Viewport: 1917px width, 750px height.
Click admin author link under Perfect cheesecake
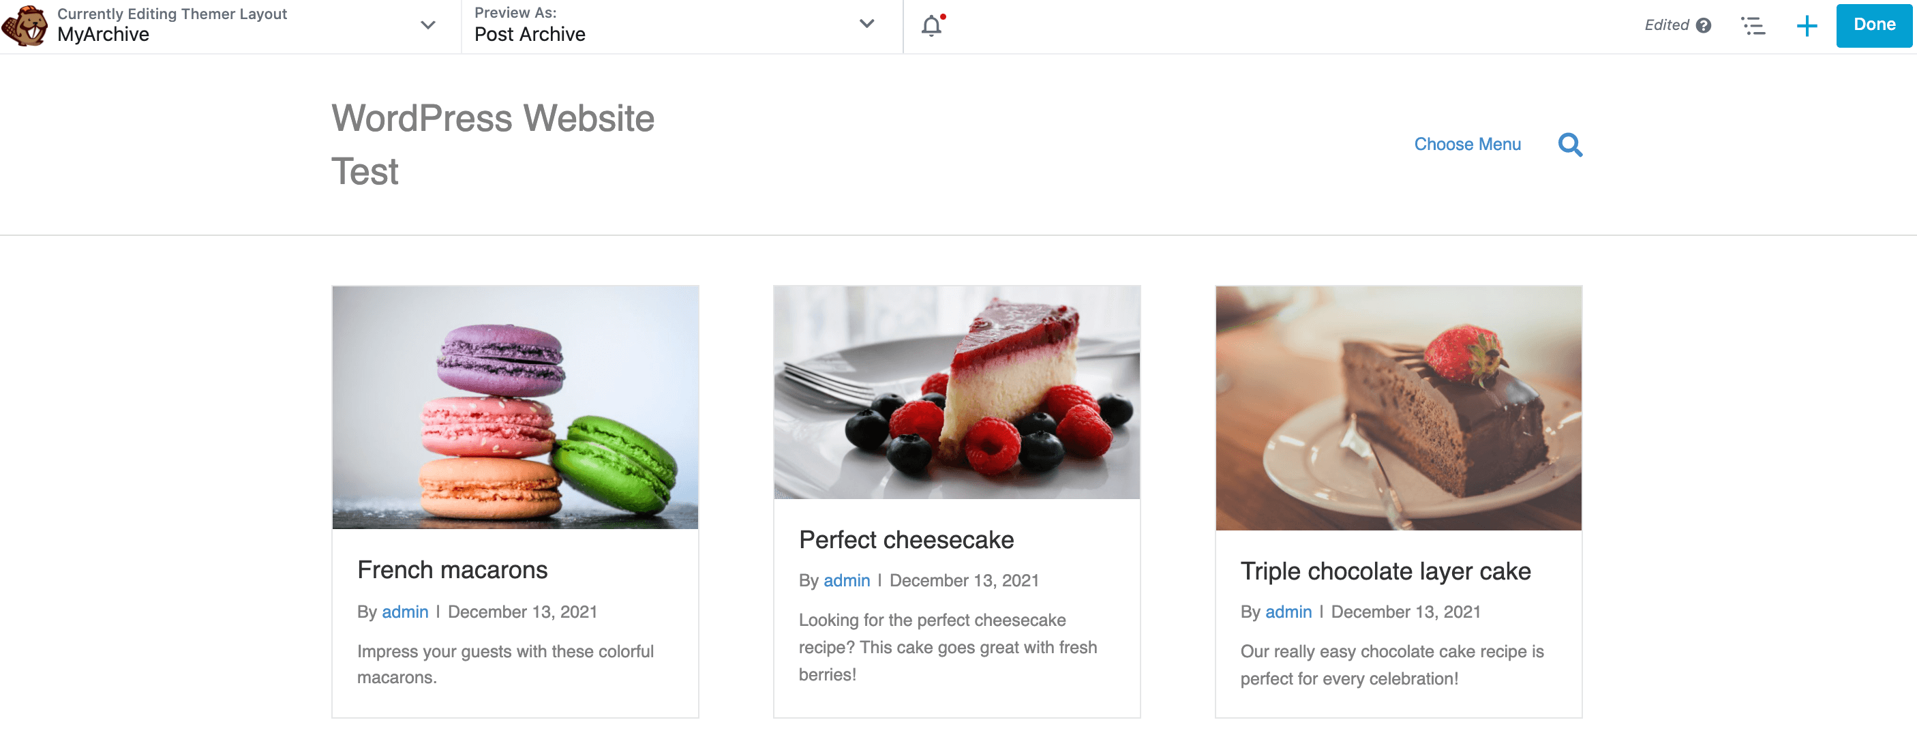point(846,580)
